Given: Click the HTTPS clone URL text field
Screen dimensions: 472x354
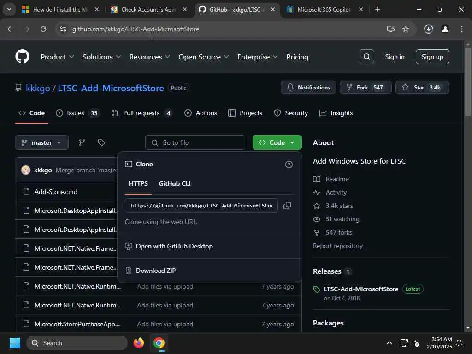Looking at the screenshot, I should point(201,206).
